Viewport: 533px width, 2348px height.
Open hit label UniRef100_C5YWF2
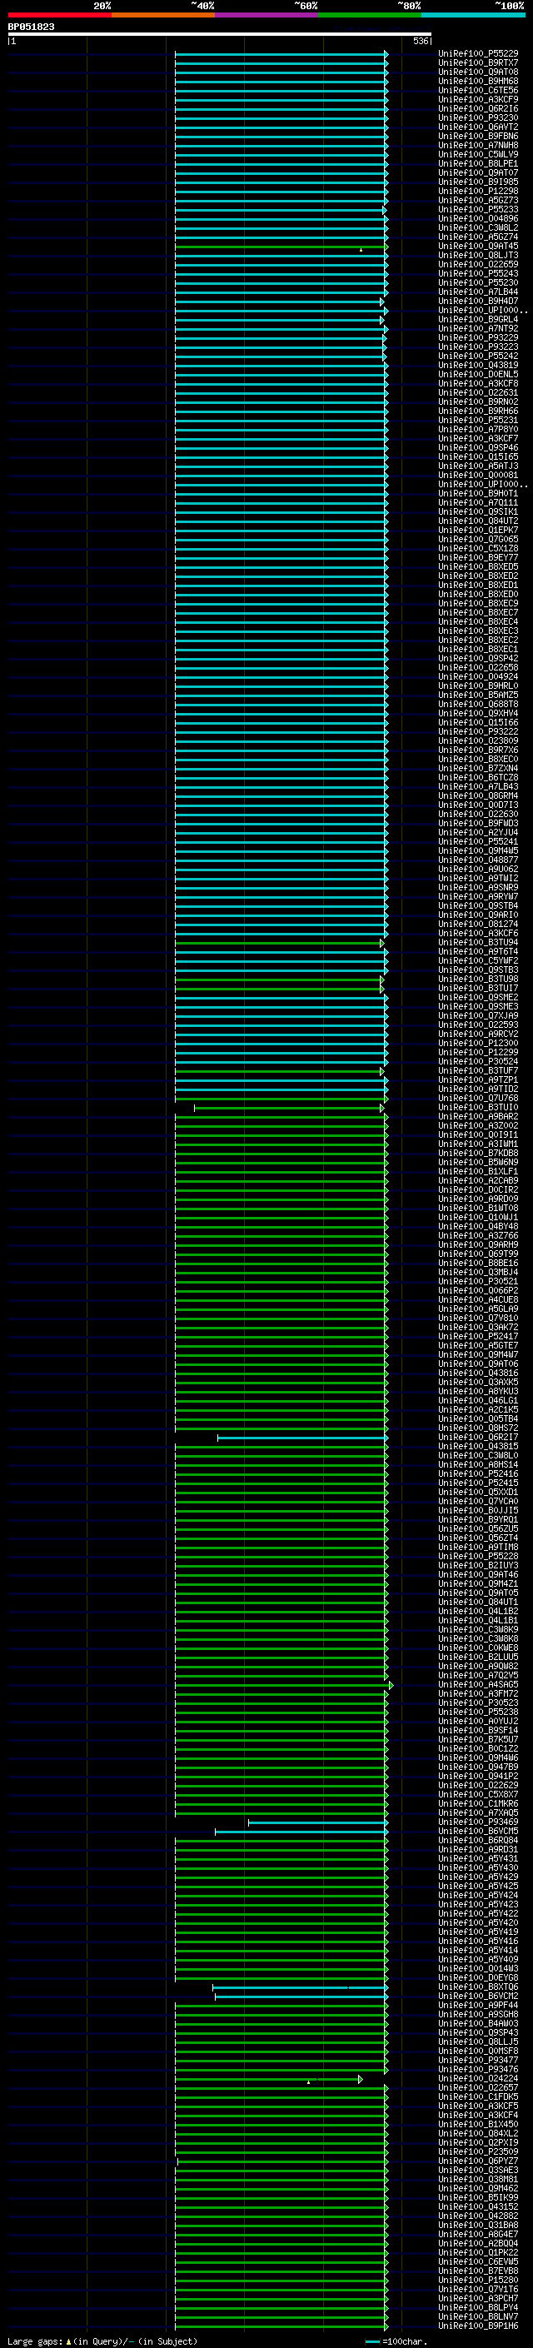point(478,960)
